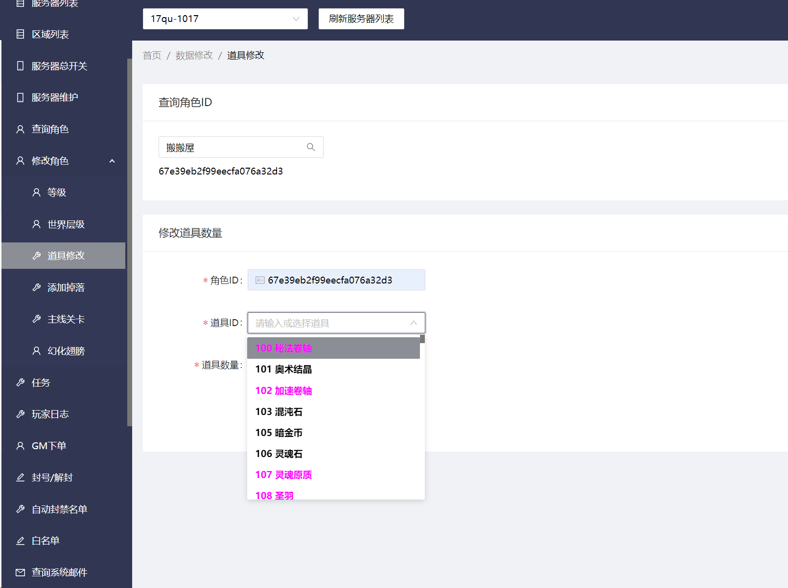Click the user icon beside 幻化翅膀
788x588 pixels.
point(36,351)
